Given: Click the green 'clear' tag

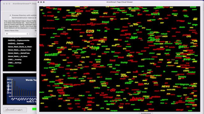Looking at the screenshot, I should (128, 83).
